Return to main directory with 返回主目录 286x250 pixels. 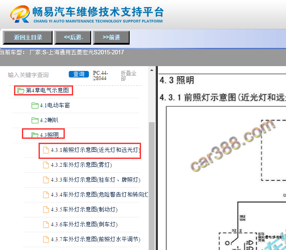[x=28, y=38]
